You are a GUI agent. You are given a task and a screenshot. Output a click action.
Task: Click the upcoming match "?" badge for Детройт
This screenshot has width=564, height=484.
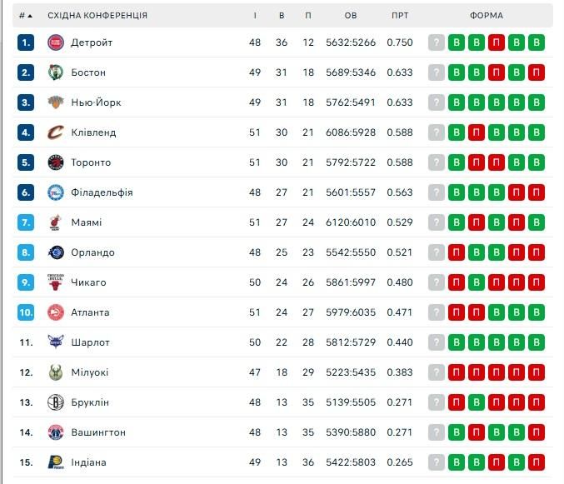[437, 42]
